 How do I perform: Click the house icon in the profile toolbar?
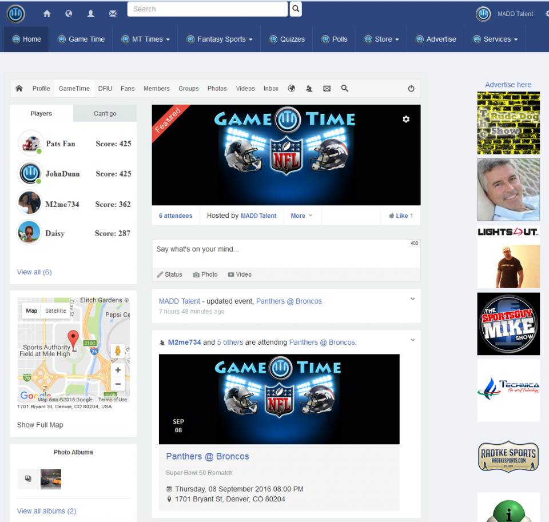pyautogui.click(x=19, y=88)
